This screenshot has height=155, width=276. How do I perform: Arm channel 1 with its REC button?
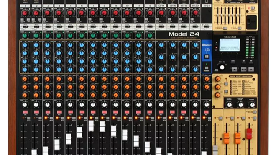25,112
